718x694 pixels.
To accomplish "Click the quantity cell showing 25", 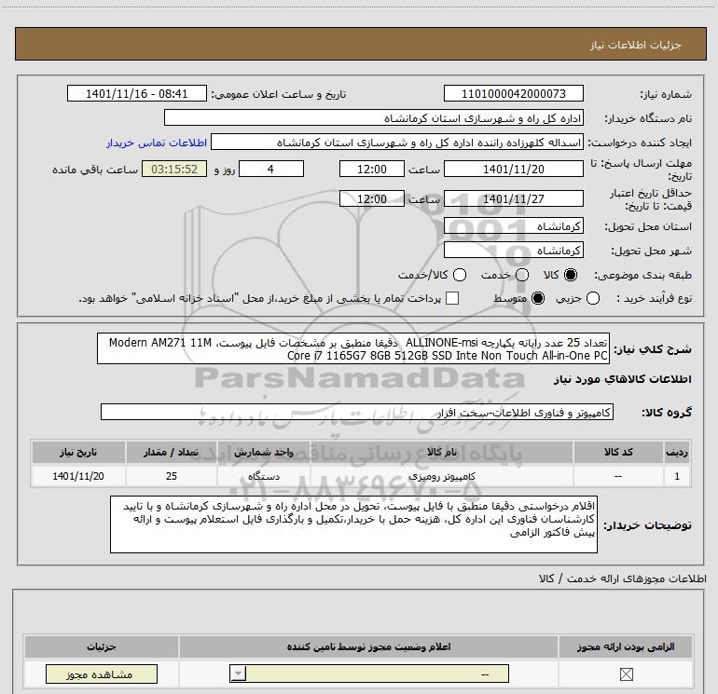I will 172,476.
